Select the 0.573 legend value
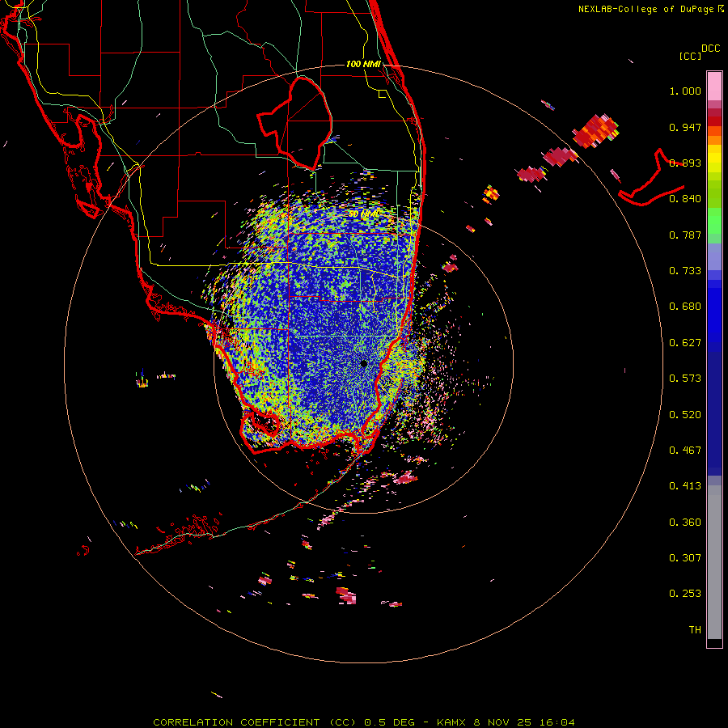Viewport: 728px width, 728px height. click(x=685, y=379)
